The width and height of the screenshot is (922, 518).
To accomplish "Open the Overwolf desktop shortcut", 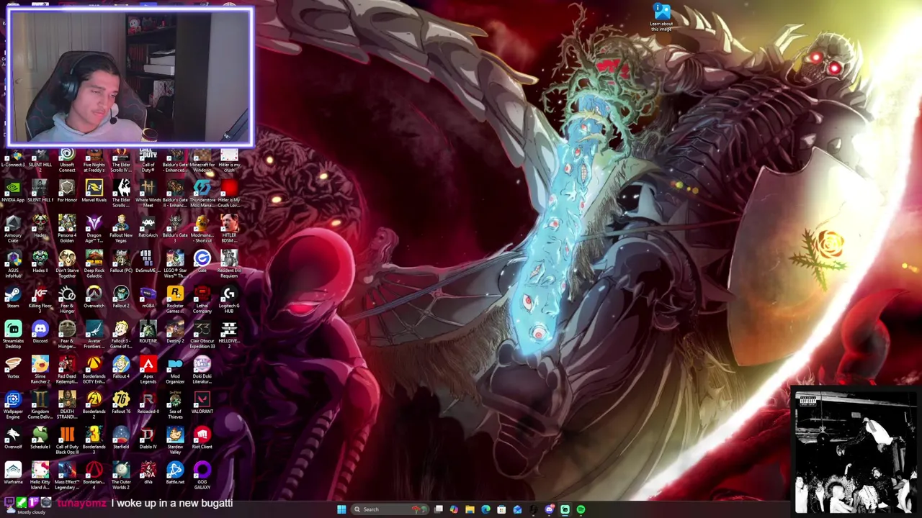I will [13, 439].
